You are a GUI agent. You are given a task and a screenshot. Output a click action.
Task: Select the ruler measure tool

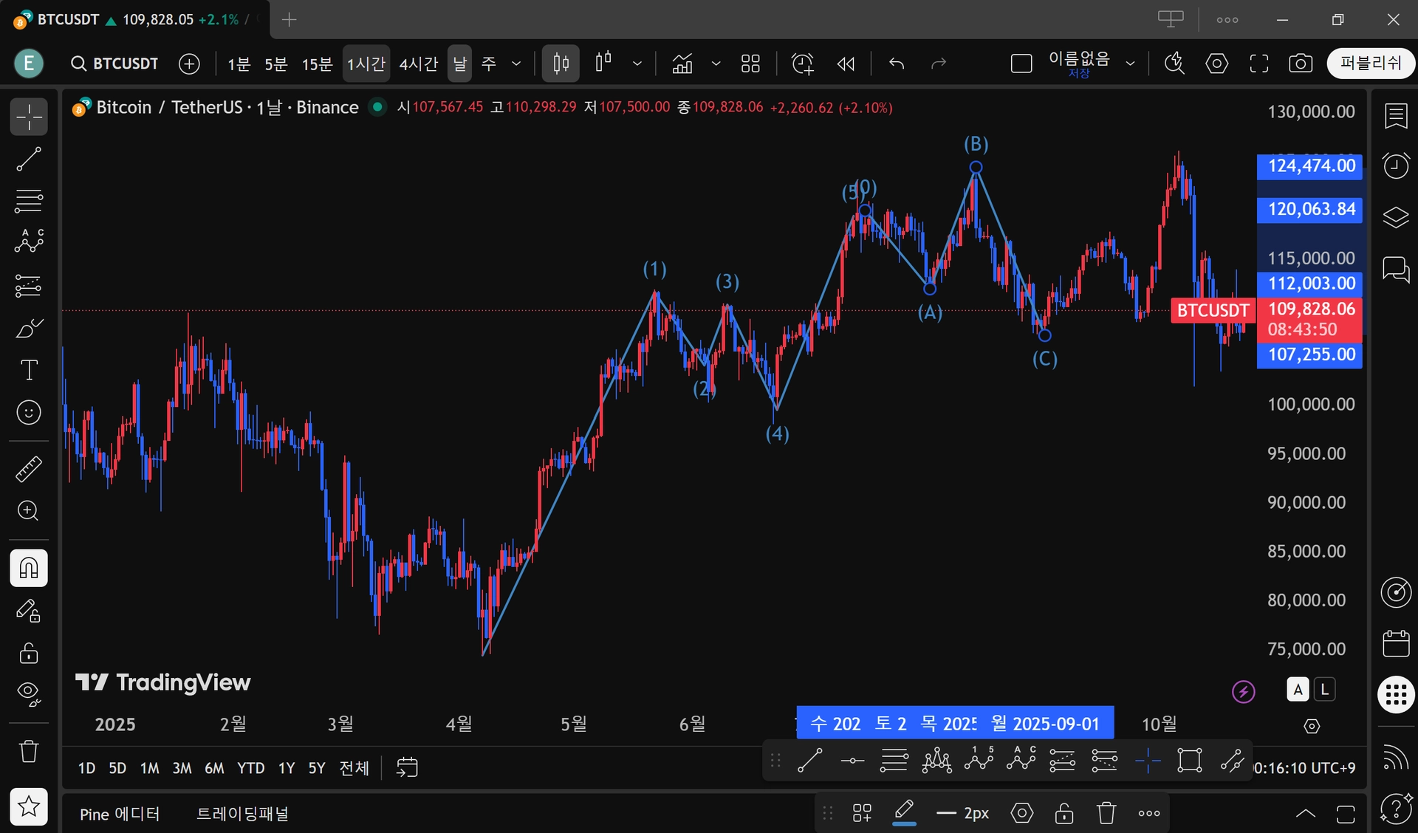pyautogui.click(x=29, y=469)
